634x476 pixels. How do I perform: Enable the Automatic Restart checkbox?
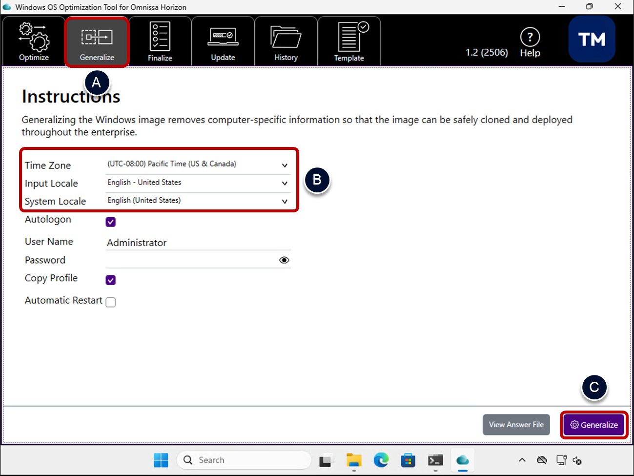(x=111, y=302)
